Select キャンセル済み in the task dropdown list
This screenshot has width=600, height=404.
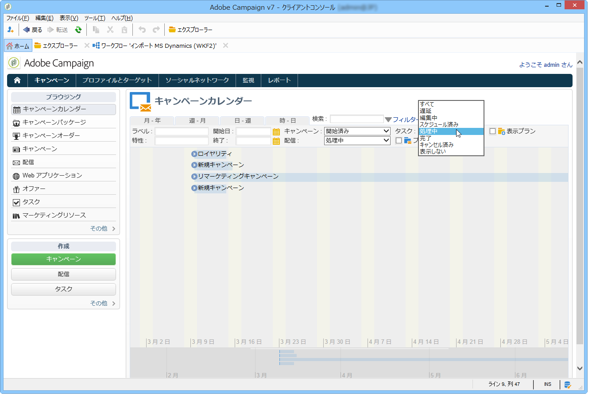tap(451, 145)
